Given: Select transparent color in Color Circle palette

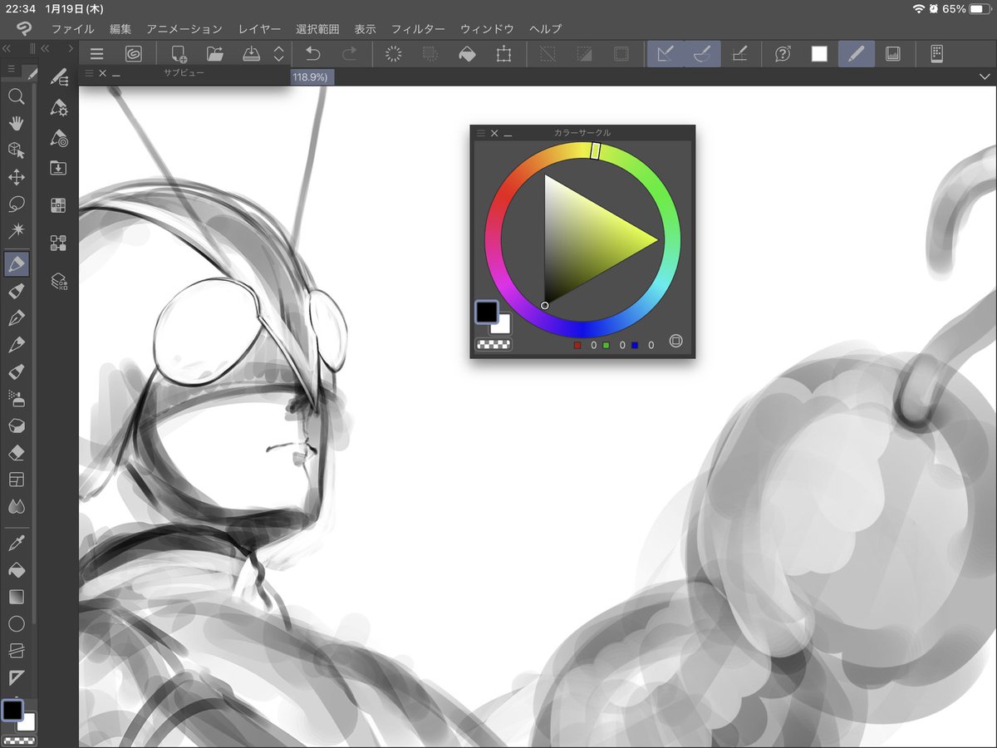Looking at the screenshot, I should [494, 344].
